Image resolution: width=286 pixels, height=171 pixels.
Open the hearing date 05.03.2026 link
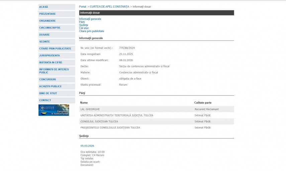(87, 146)
